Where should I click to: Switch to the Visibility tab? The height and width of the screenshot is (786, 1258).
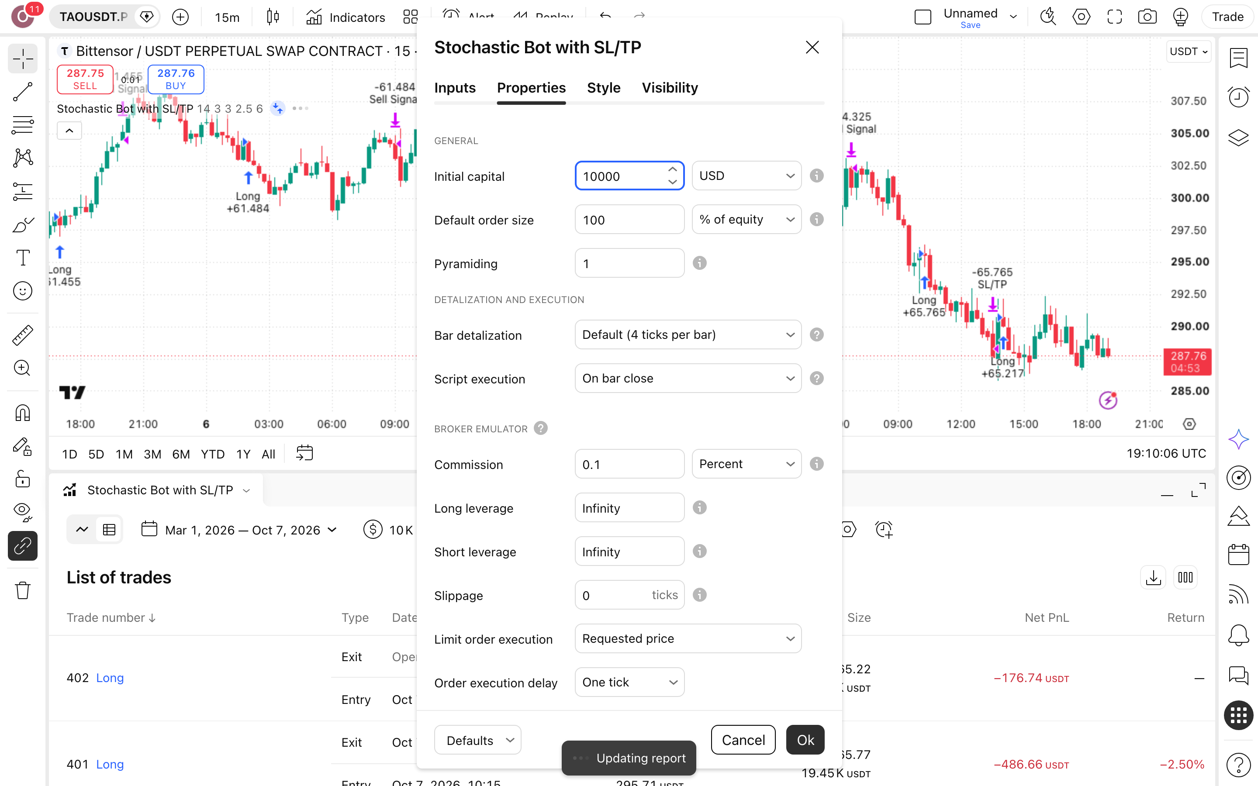coord(670,88)
